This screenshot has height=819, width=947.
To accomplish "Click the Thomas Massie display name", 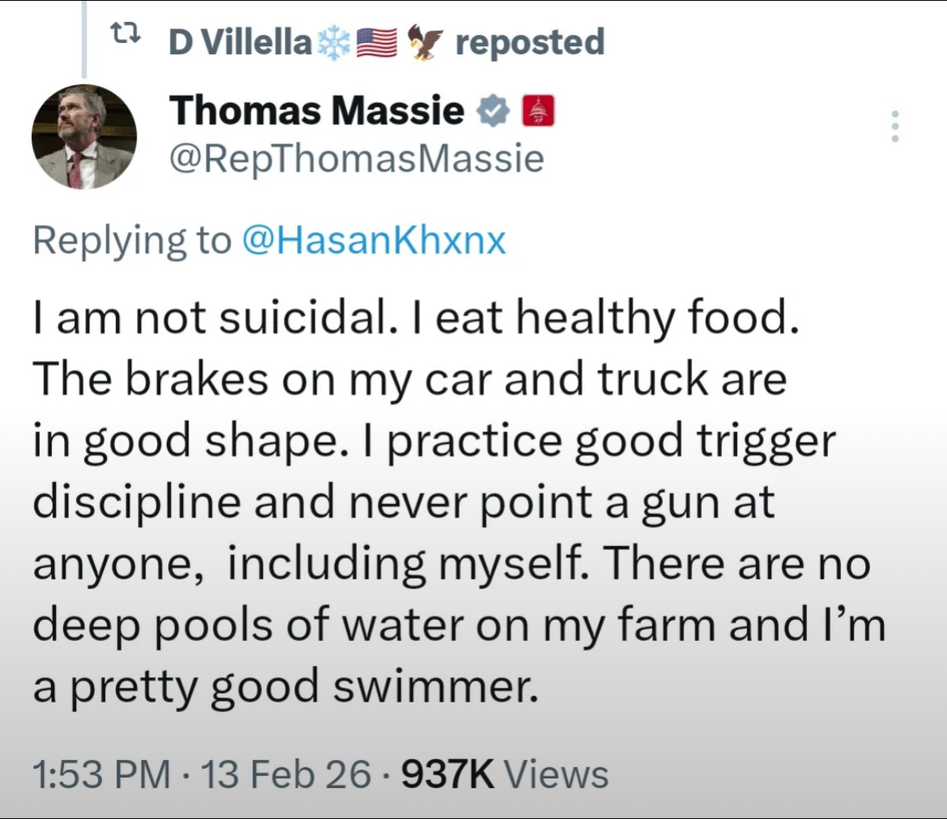I will 316,111.
